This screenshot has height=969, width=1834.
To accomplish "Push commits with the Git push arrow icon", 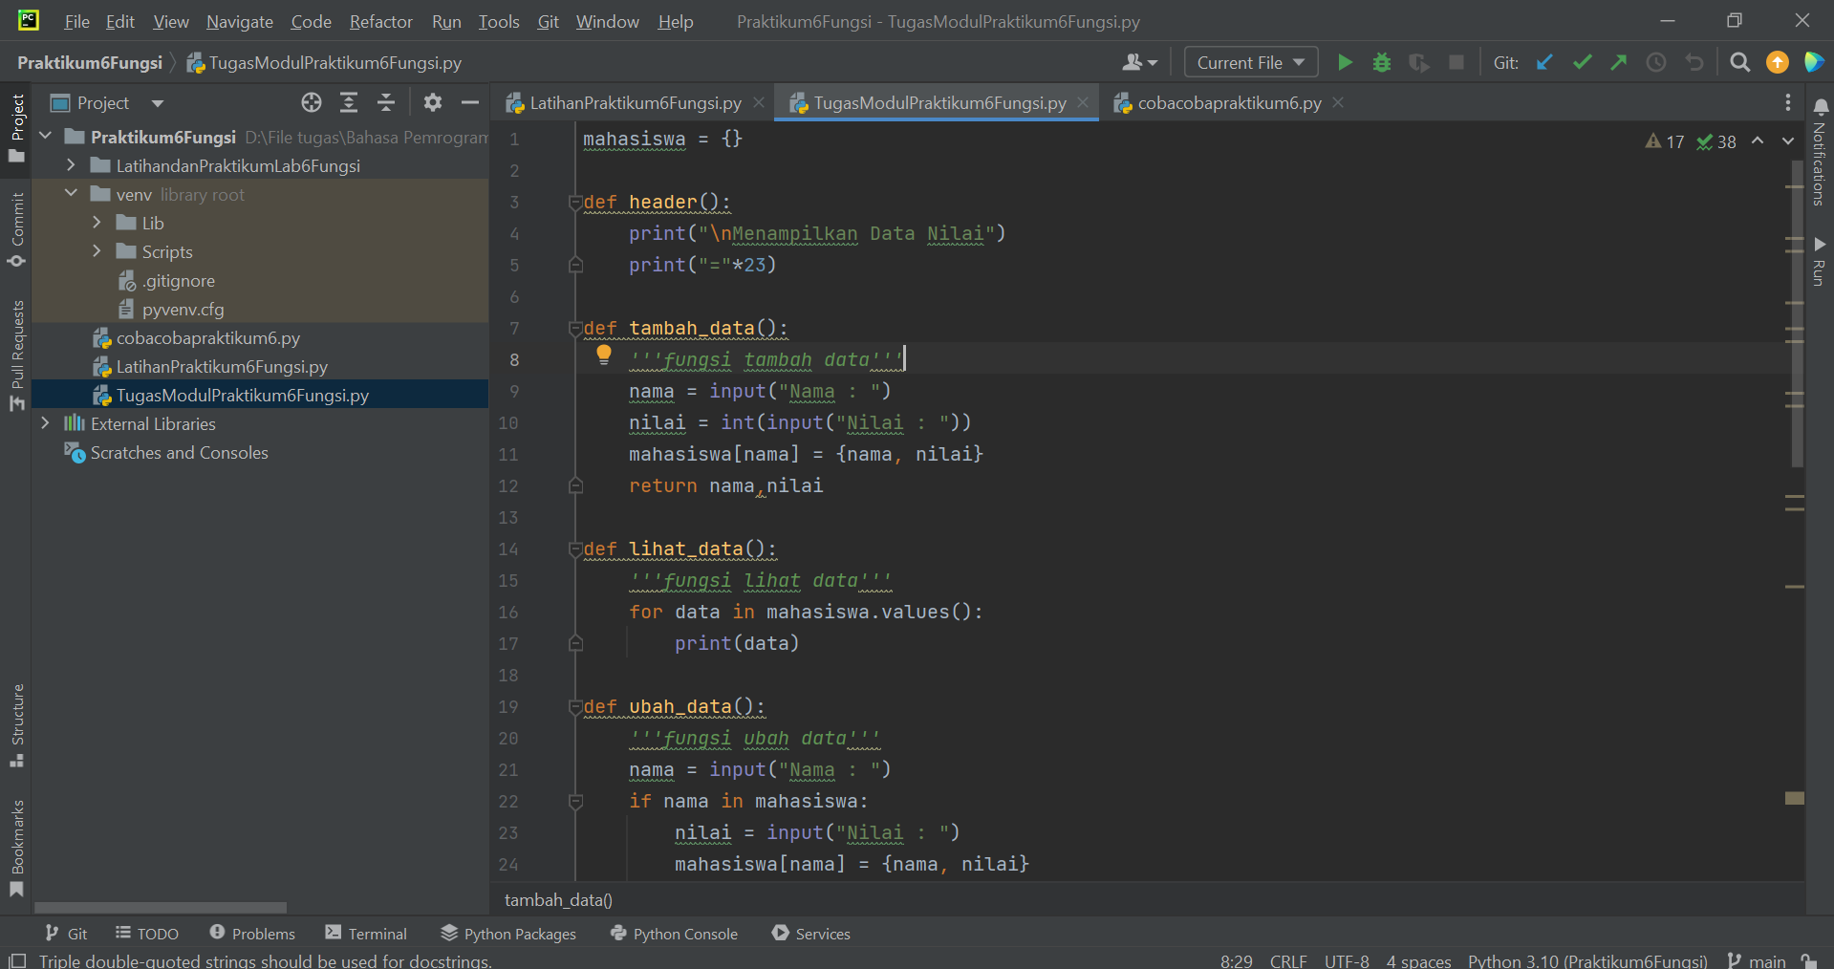I will (1619, 63).
